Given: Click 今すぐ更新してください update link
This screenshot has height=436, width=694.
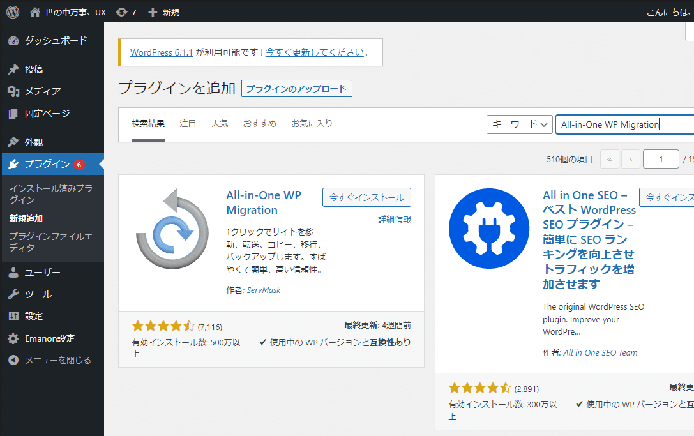Looking at the screenshot, I should point(315,52).
